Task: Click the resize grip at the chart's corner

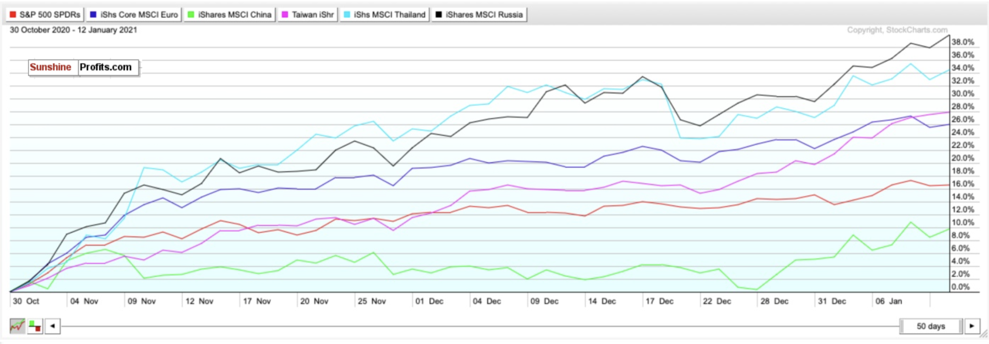Action: click(x=984, y=334)
